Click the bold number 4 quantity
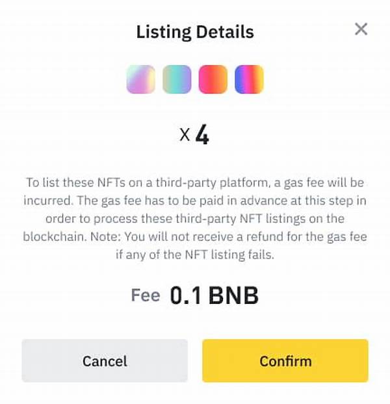The height and width of the screenshot is (404, 390). (202, 136)
